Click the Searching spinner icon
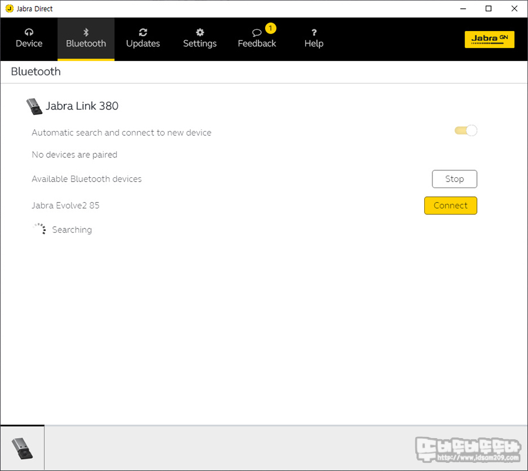528x471 pixels. (x=40, y=228)
